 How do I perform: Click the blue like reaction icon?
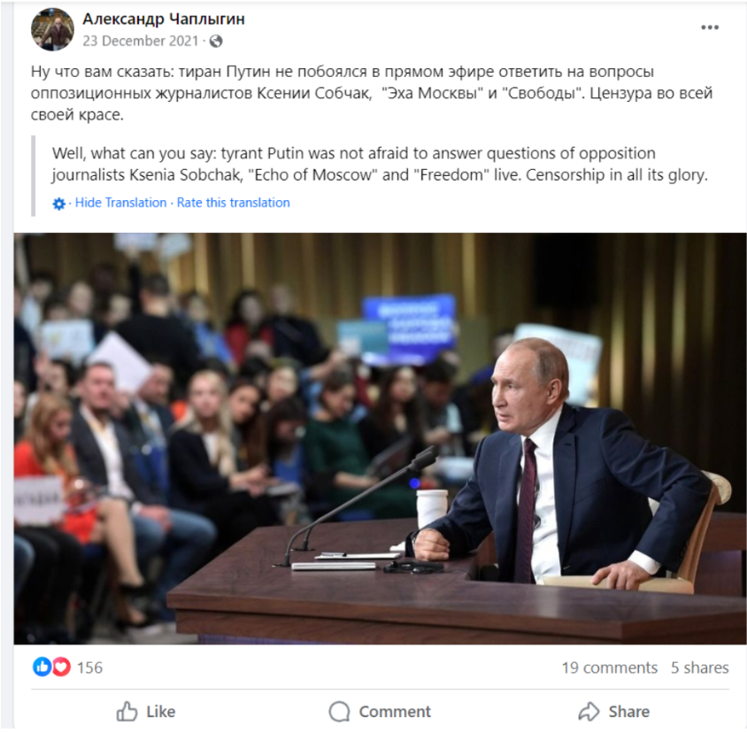42,667
